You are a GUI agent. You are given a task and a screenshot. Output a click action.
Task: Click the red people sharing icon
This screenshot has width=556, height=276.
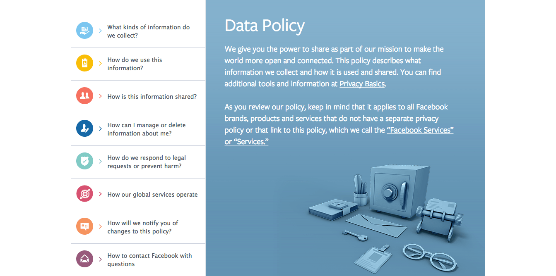tap(84, 96)
